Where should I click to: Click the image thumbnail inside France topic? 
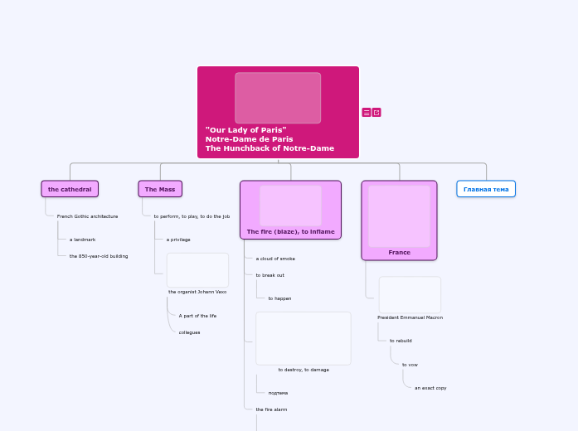pos(399,215)
